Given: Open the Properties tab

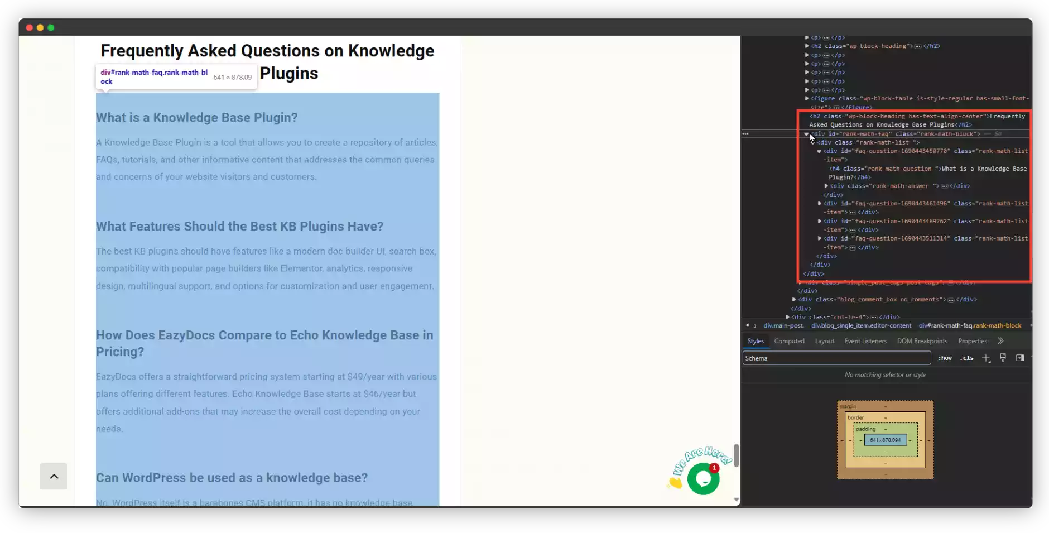Looking at the screenshot, I should coord(973,341).
